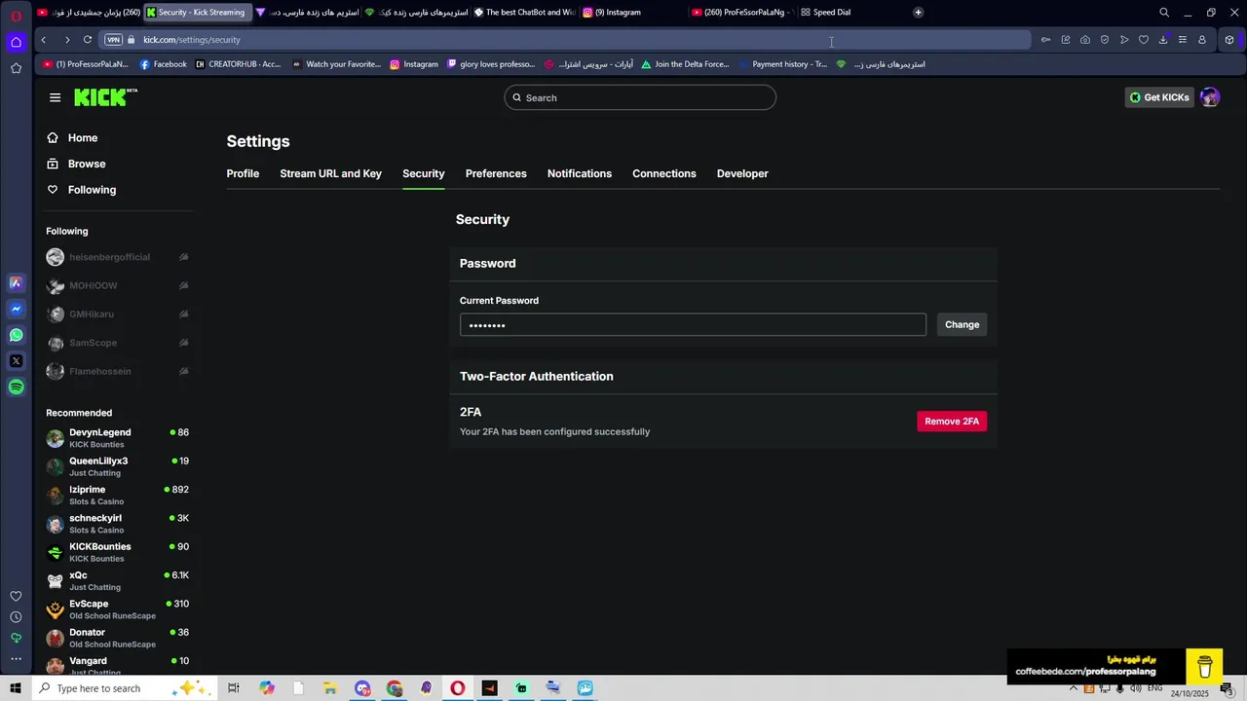Click the heart icon in Opera toolbar
Image resolution: width=1247 pixels, height=701 pixels.
(x=1144, y=40)
